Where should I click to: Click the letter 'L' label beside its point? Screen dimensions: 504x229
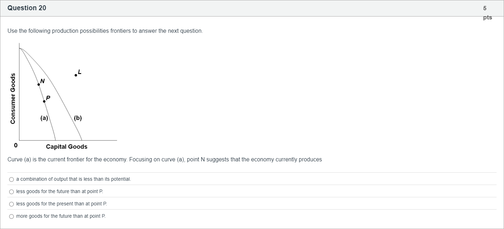[79, 72]
